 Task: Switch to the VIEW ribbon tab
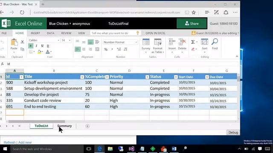pos(81,33)
